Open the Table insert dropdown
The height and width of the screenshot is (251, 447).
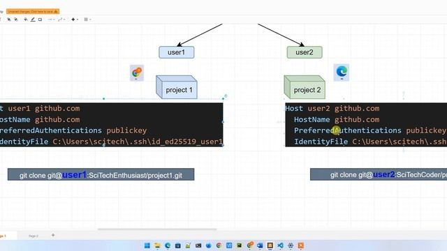tap(87, 20)
